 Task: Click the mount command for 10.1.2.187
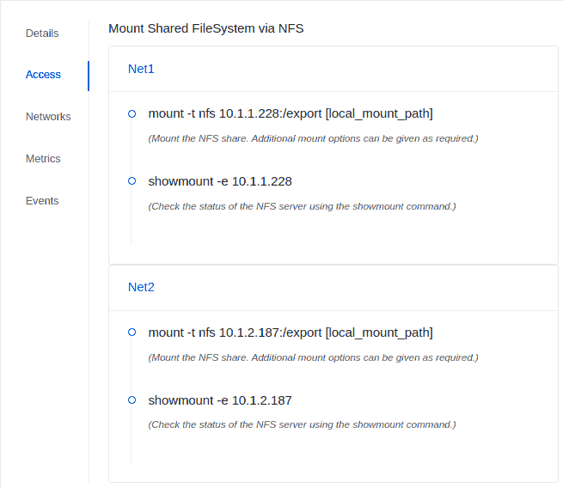click(x=291, y=332)
